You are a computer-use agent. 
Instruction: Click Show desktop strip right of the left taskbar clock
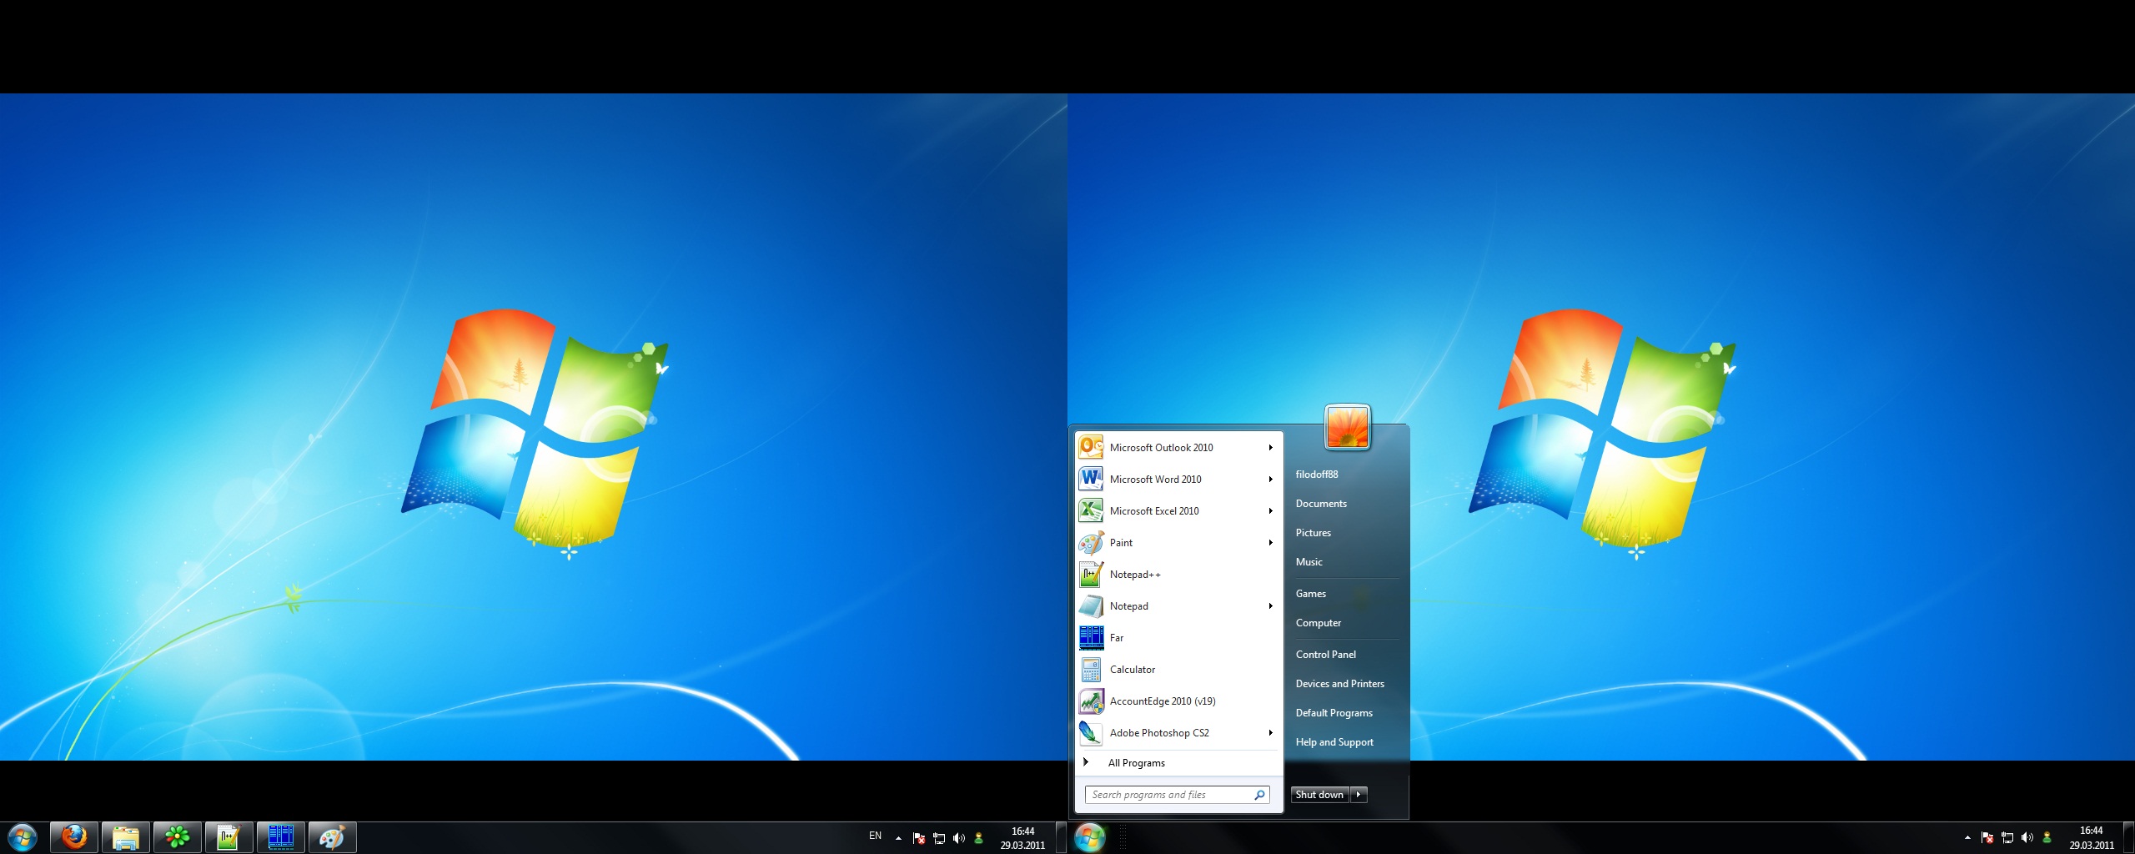[x=1061, y=838]
